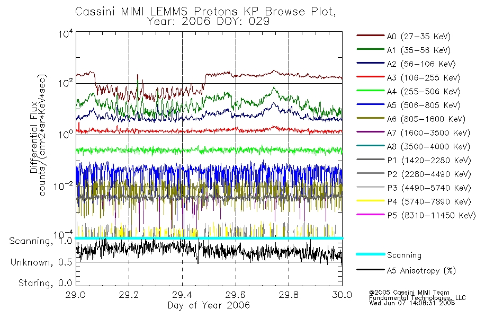
Task: Click the purple A7 legend line
Action: [371, 131]
